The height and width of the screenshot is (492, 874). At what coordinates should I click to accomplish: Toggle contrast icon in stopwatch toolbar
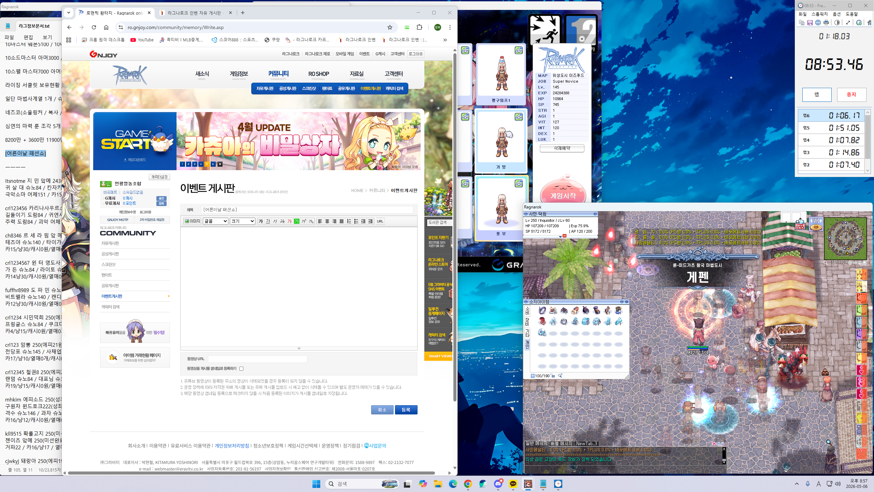[x=837, y=23]
